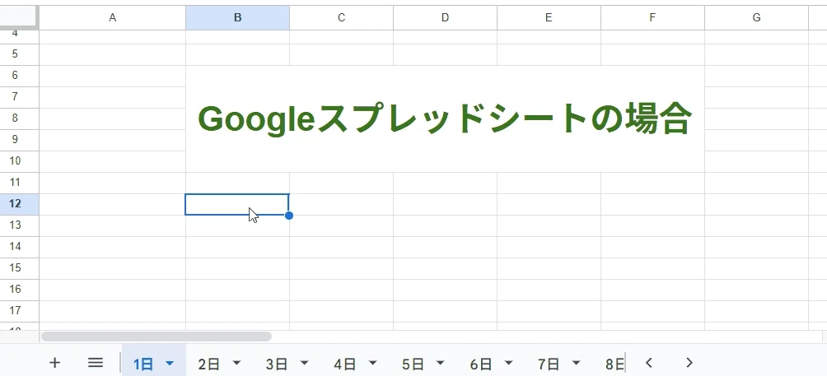Select the Googleスプレッドシートの場合 title cell
This screenshot has height=376, width=827.
click(x=445, y=119)
